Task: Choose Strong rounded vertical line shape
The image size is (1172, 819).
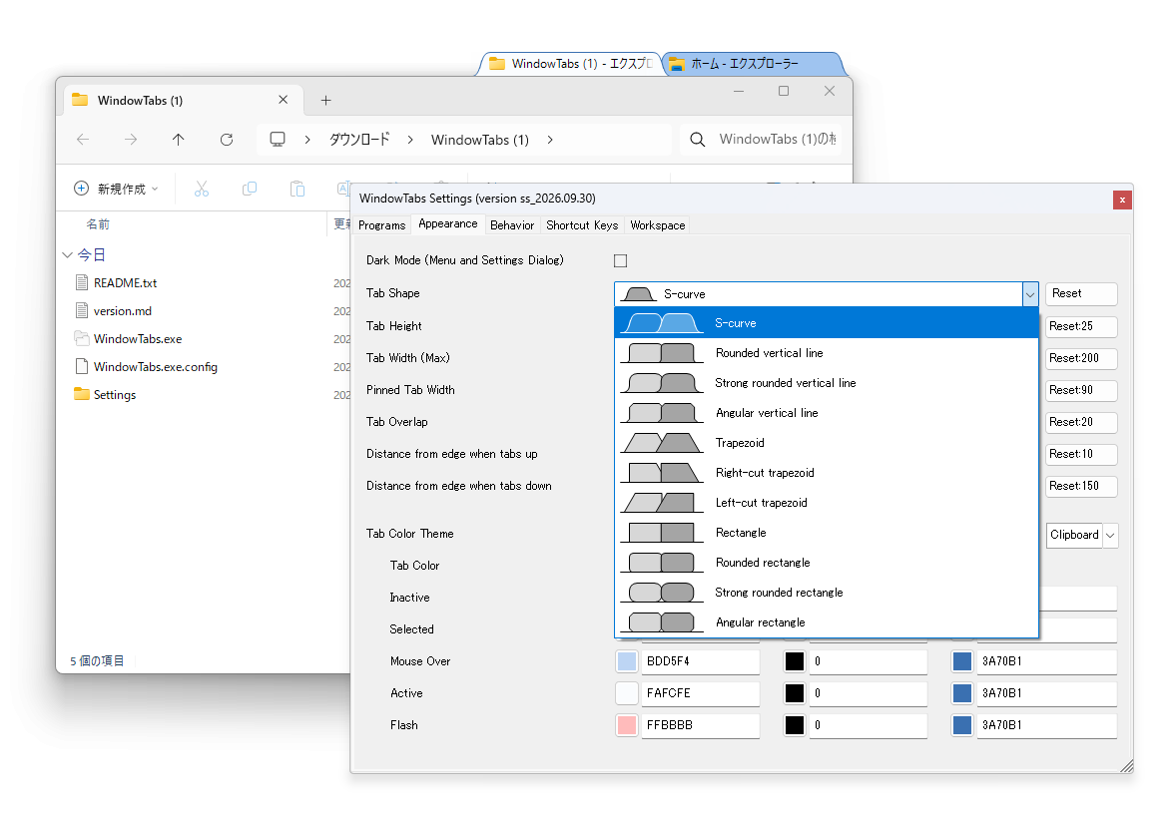Action: tap(826, 383)
